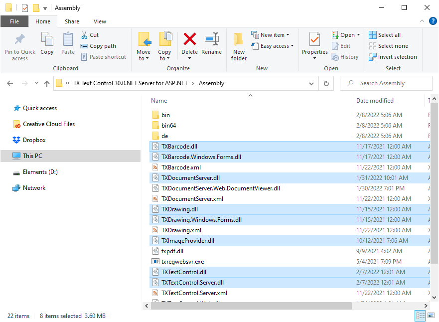Select TXDocumentServer.xml file

290,199
